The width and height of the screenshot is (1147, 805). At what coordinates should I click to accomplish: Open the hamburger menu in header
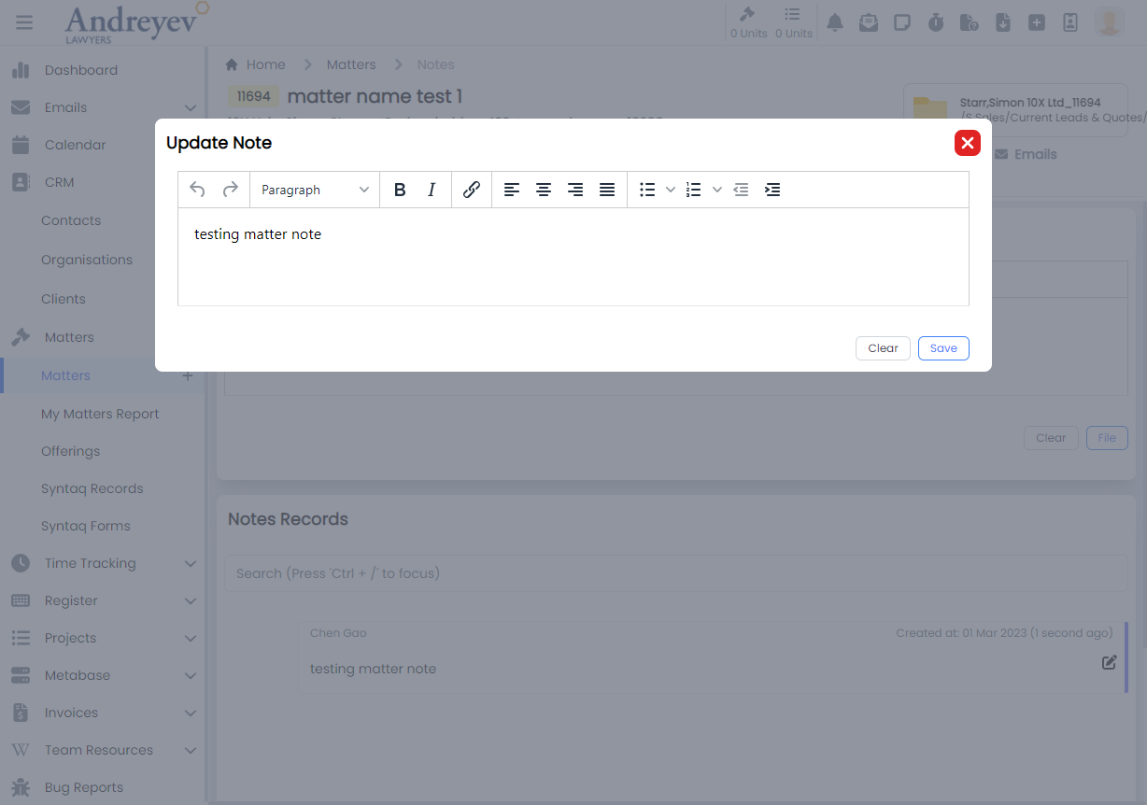click(x=24, y=22)
